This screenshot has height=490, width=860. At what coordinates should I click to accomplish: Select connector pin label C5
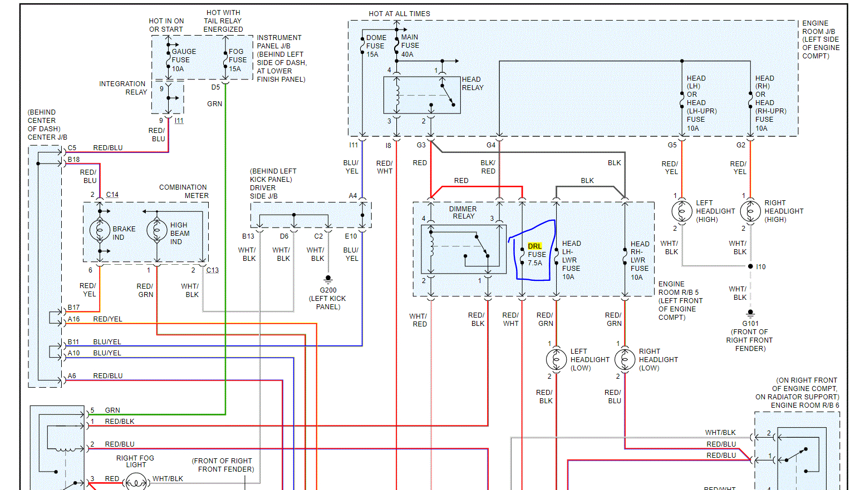tap(72, 148)
